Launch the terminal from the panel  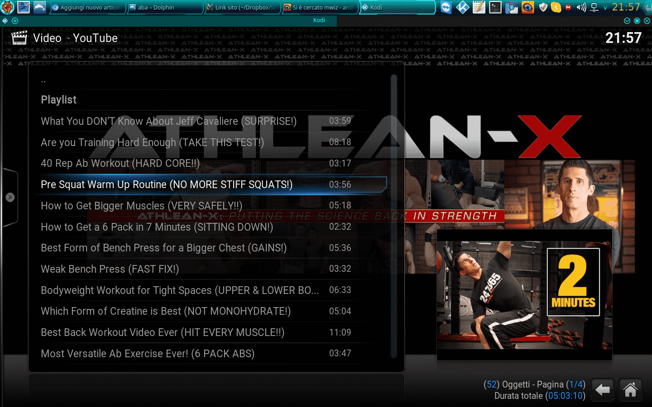tap(495, 7)
